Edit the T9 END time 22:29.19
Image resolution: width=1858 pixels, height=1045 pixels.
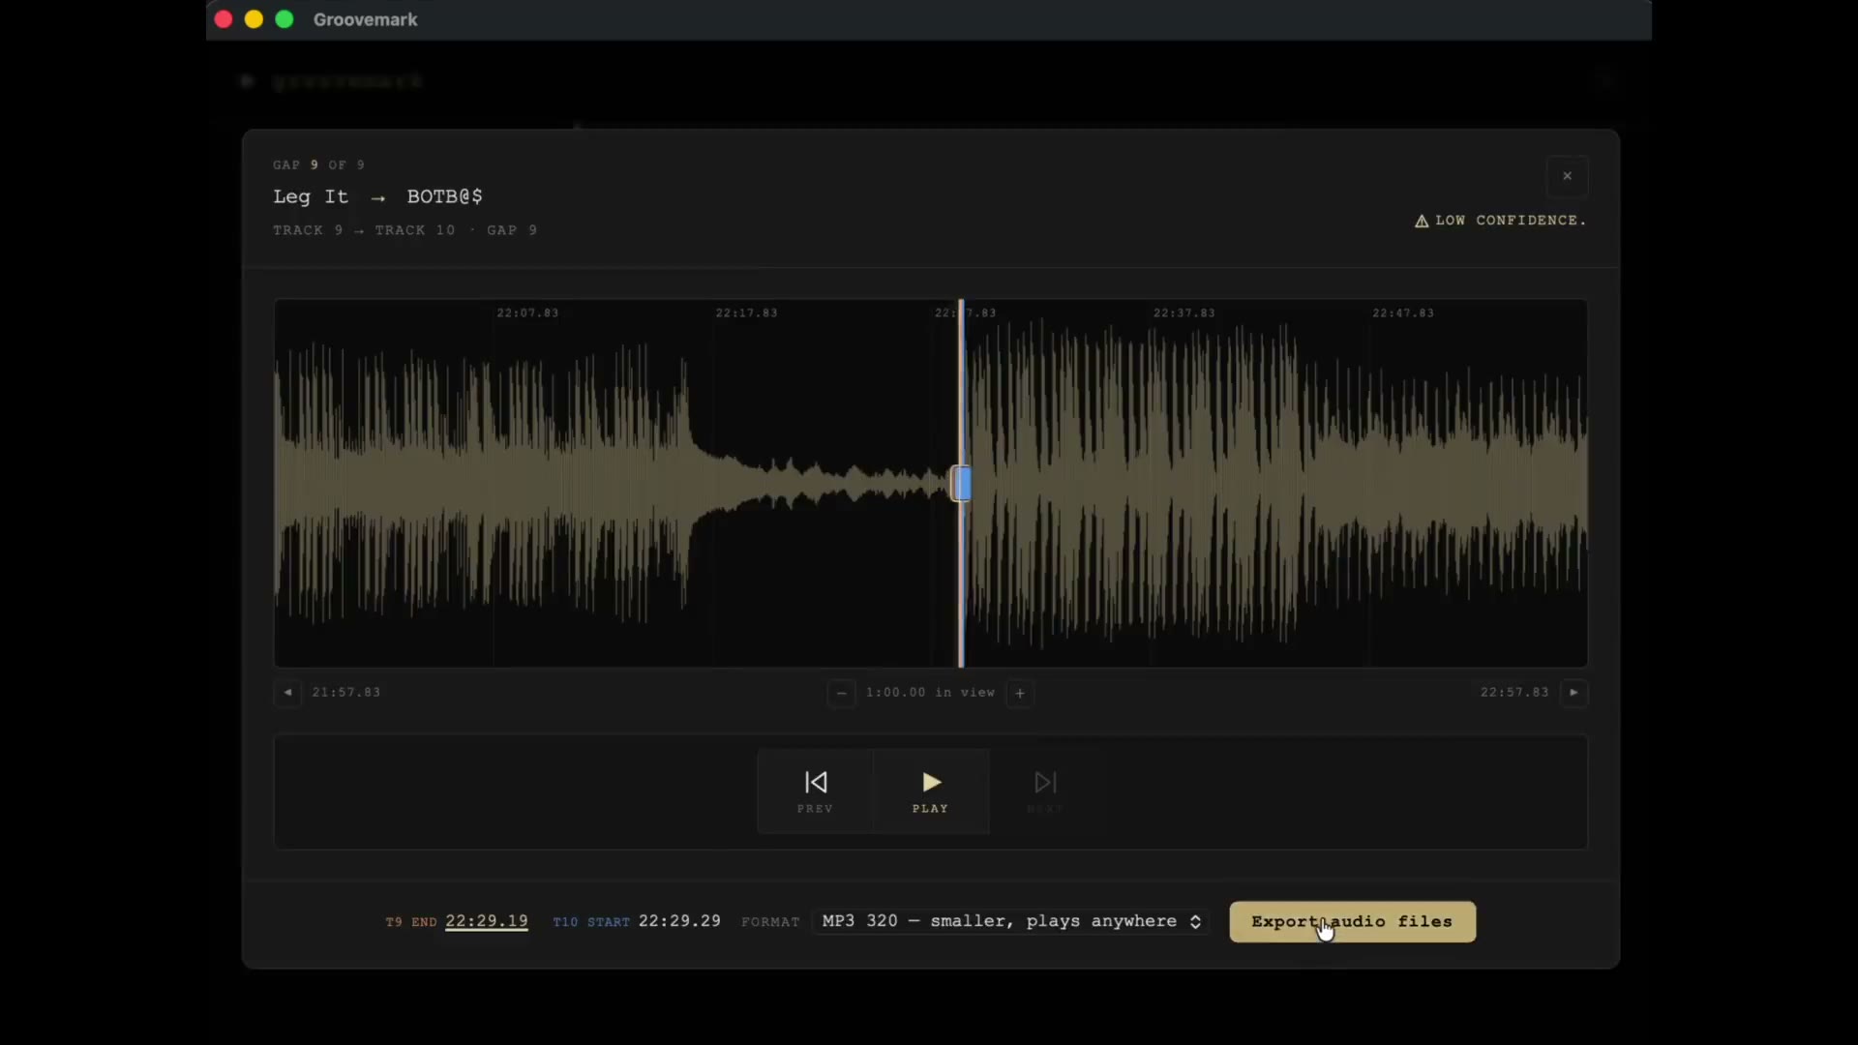pos(487,921)
